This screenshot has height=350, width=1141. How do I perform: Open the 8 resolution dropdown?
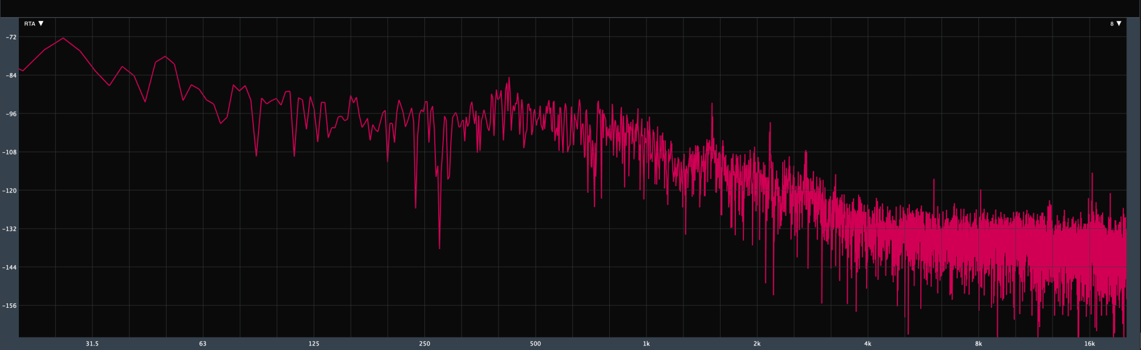point(1116,24)
